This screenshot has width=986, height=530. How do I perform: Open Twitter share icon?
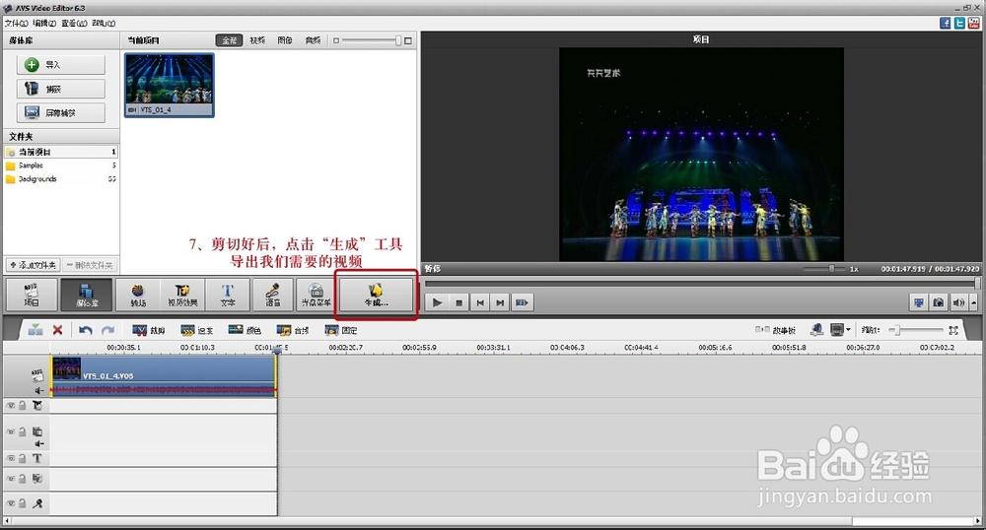point(959,24)
